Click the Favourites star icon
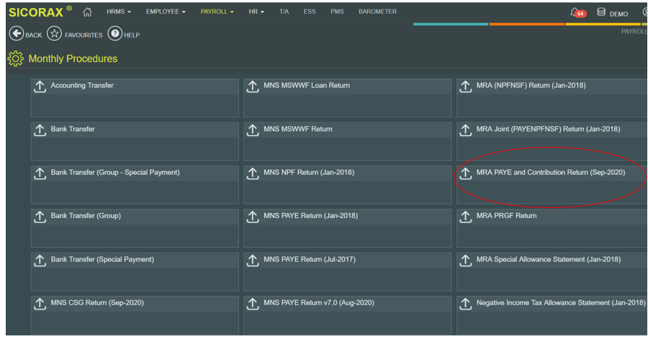Viewport: 648px width, 339px height. [54, 33]
